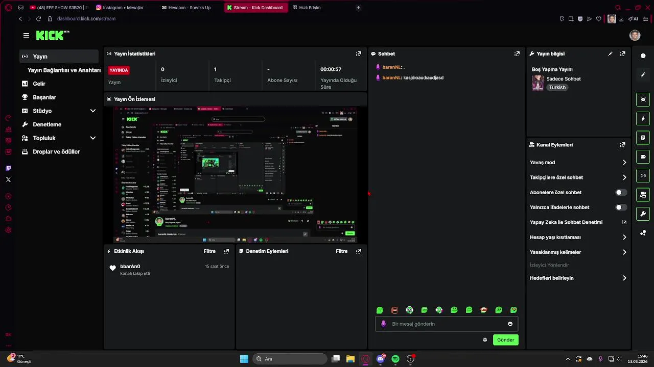This screenshot has width=654, height=367.
Task: Open the Denetim Eylemleri Filtre dropdown
Action: 342,251
